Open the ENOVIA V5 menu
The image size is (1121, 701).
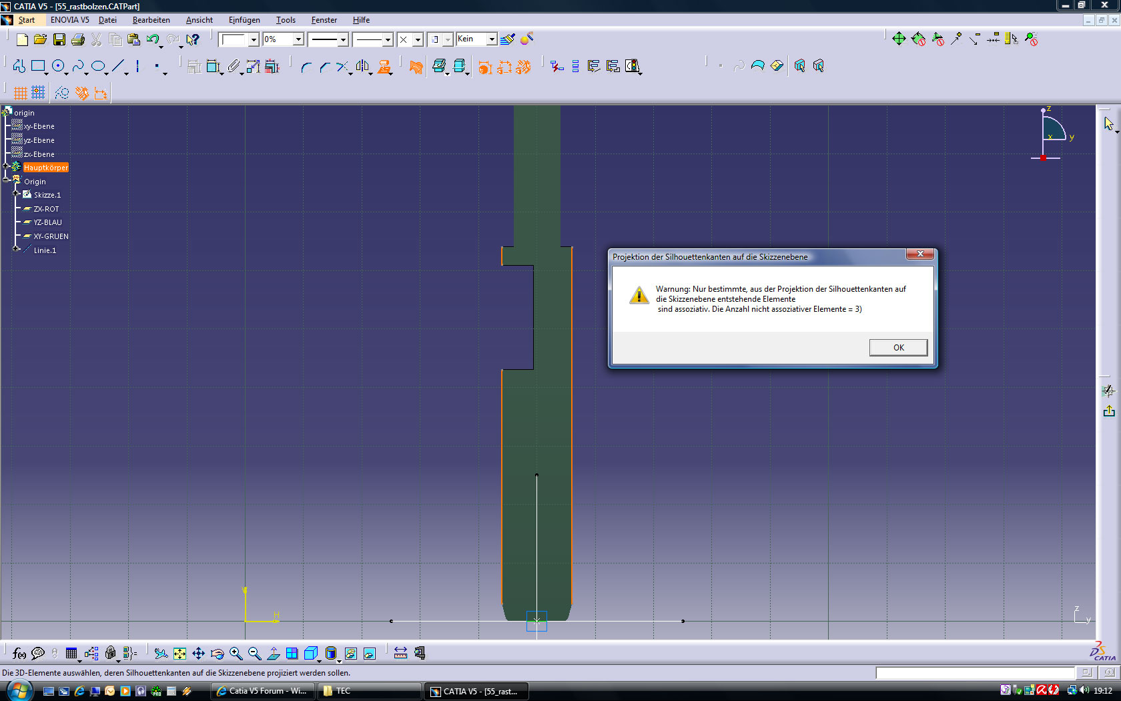coord(70,20)
